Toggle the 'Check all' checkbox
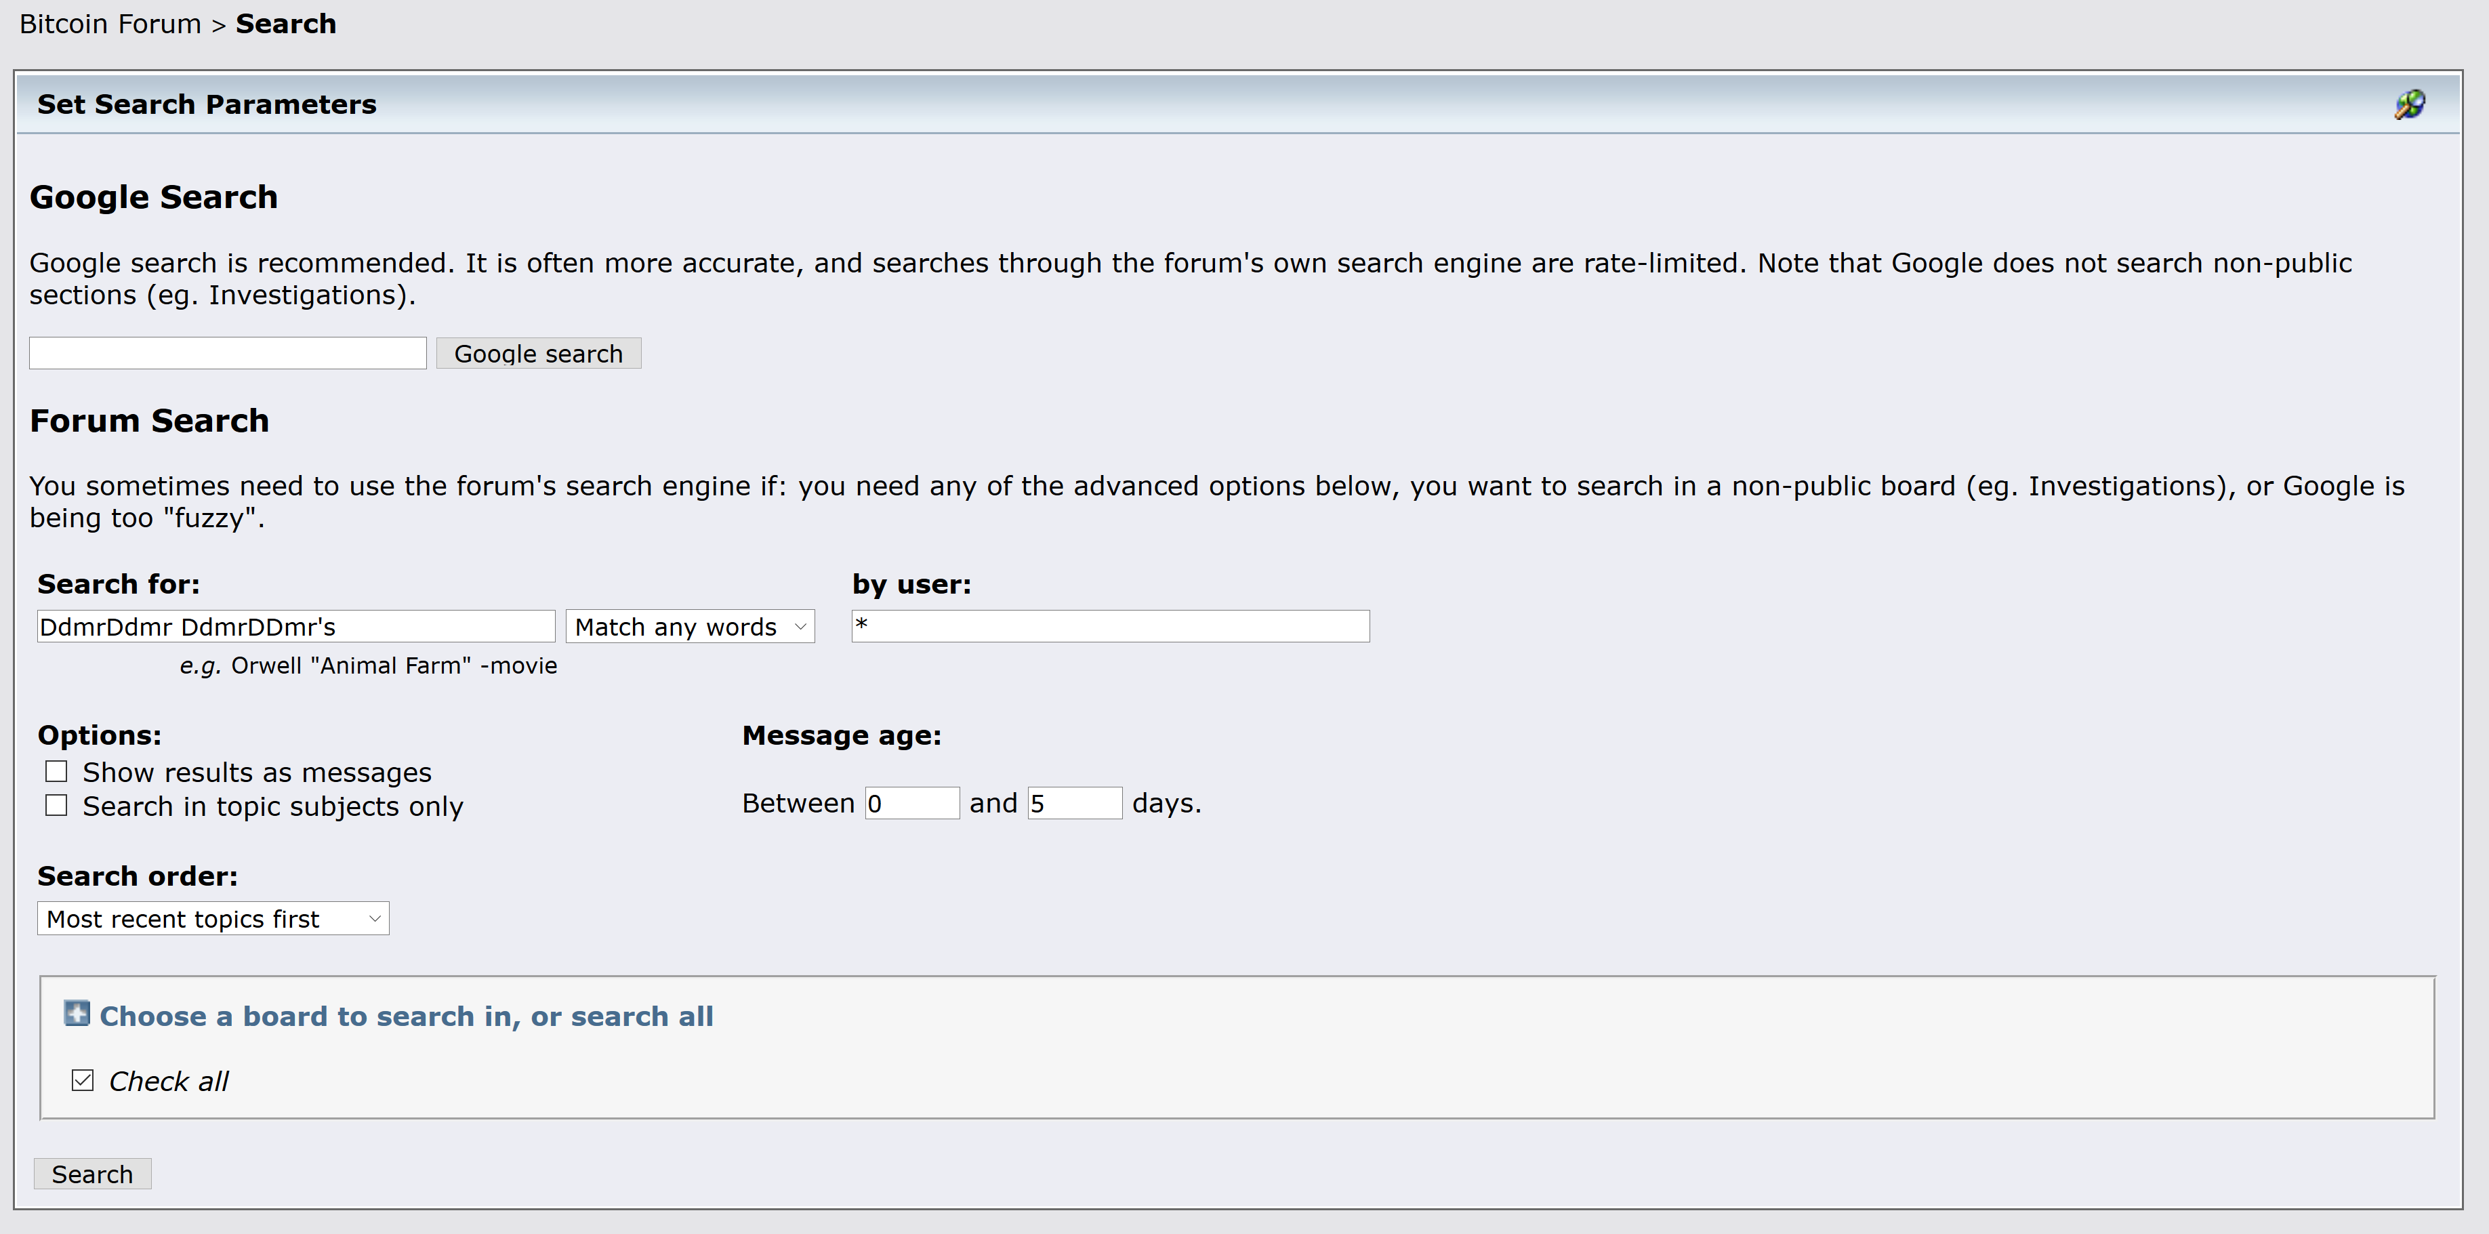The image size is (2489, 1234). pos(83,1080)
